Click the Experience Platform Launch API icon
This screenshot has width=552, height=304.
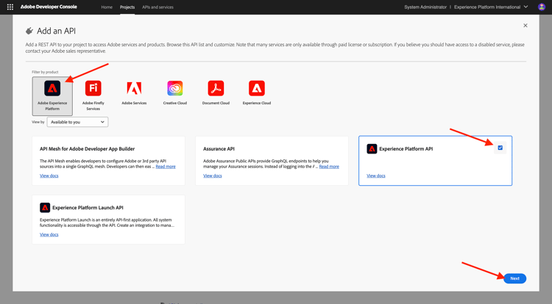click(45, 208)
